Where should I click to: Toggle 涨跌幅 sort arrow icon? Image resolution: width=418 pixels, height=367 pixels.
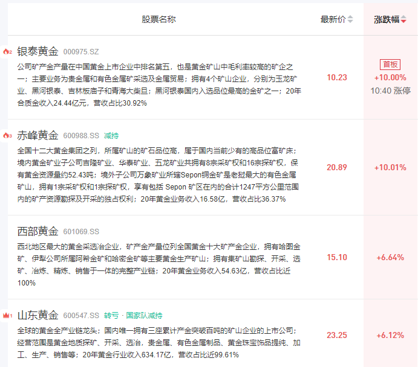point(403,19)
